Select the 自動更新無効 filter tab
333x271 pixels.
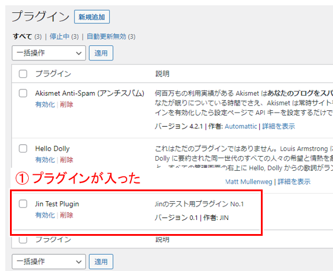point(106,36)
